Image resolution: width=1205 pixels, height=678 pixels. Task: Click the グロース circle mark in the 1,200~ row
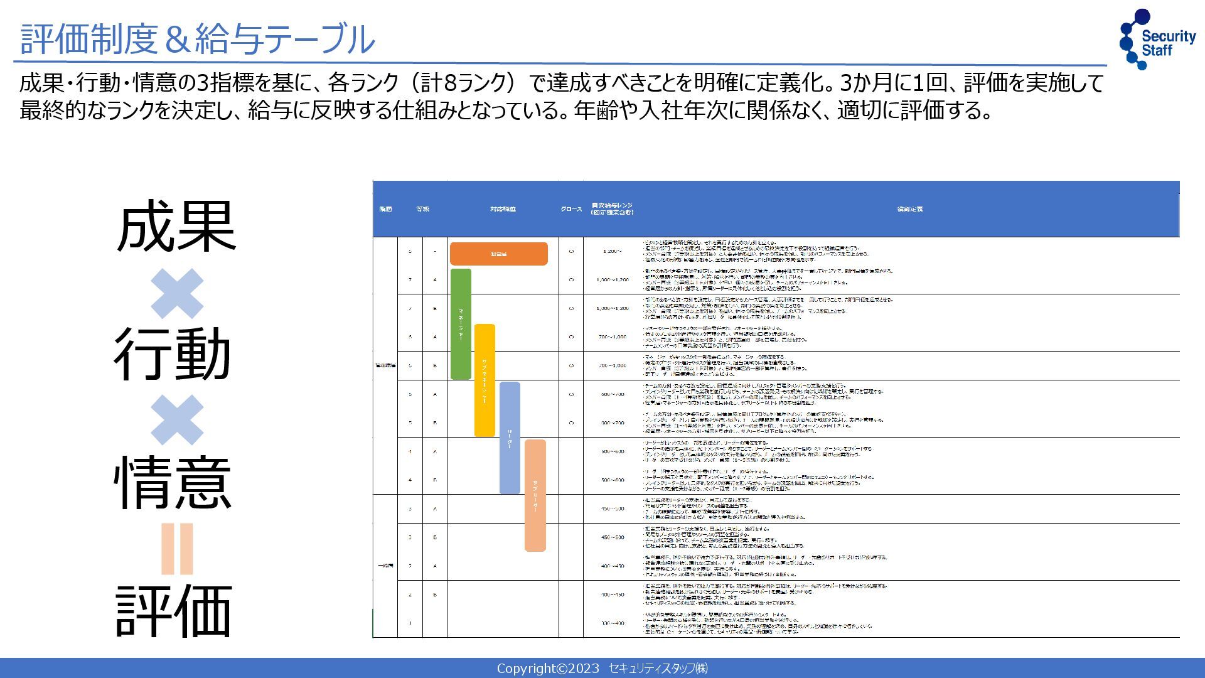571,251
